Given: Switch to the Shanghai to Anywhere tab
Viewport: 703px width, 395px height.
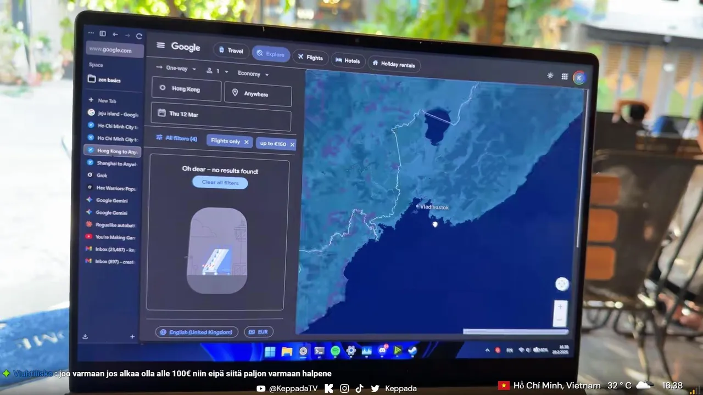Looking at the screenshot, I should [112, 163].
